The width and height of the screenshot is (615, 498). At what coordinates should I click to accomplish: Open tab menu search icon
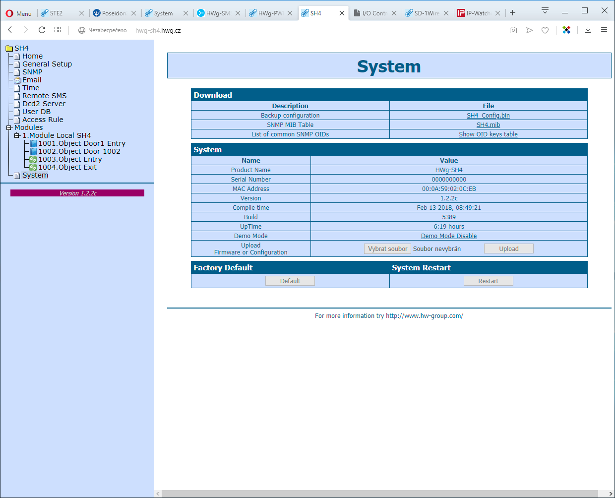[x=545, y=11]
